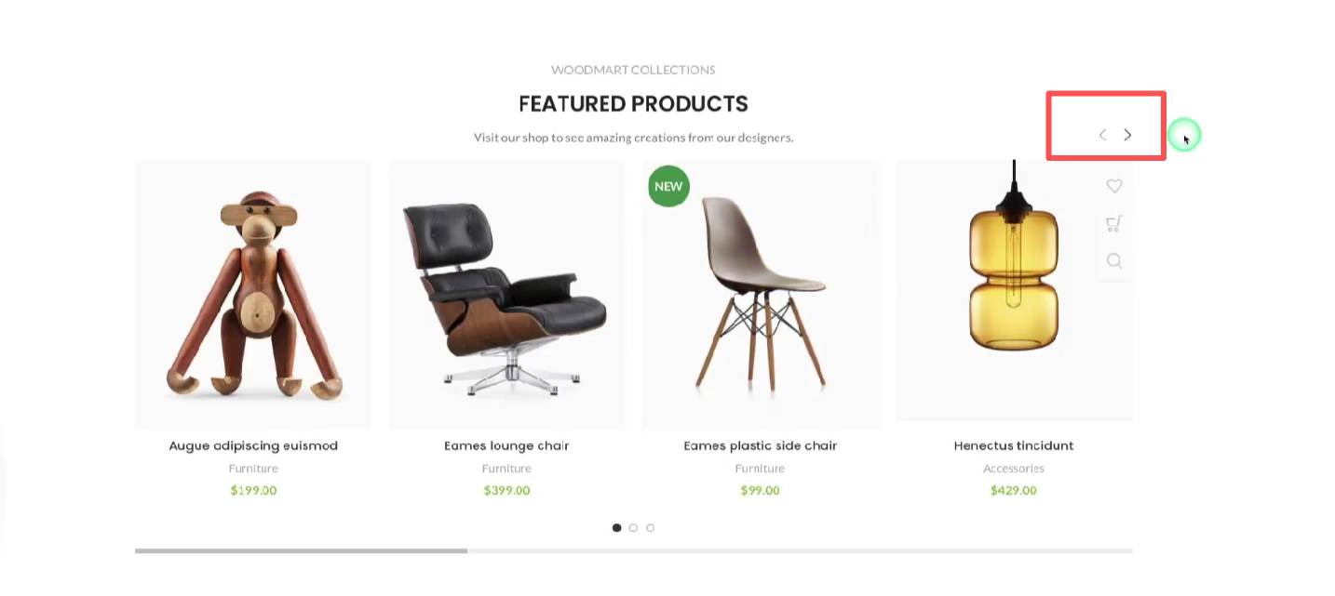Open the yellow pendant lamp image
This screenshot has height=596, width=1335.
[x=1014, y=289]
